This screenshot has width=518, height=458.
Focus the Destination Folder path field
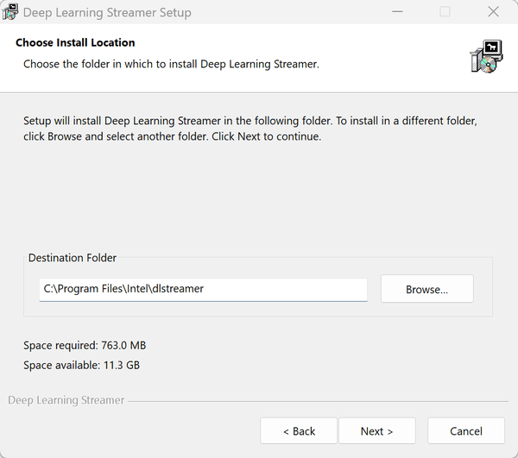click(x=203, y=290)
